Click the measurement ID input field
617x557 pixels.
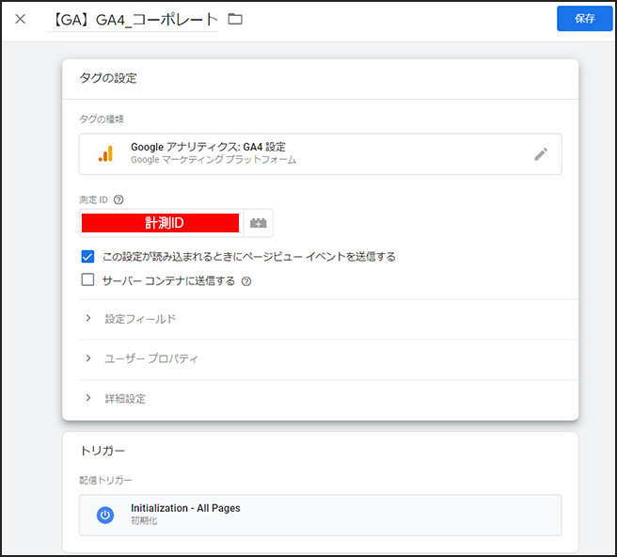pos(162,223)
